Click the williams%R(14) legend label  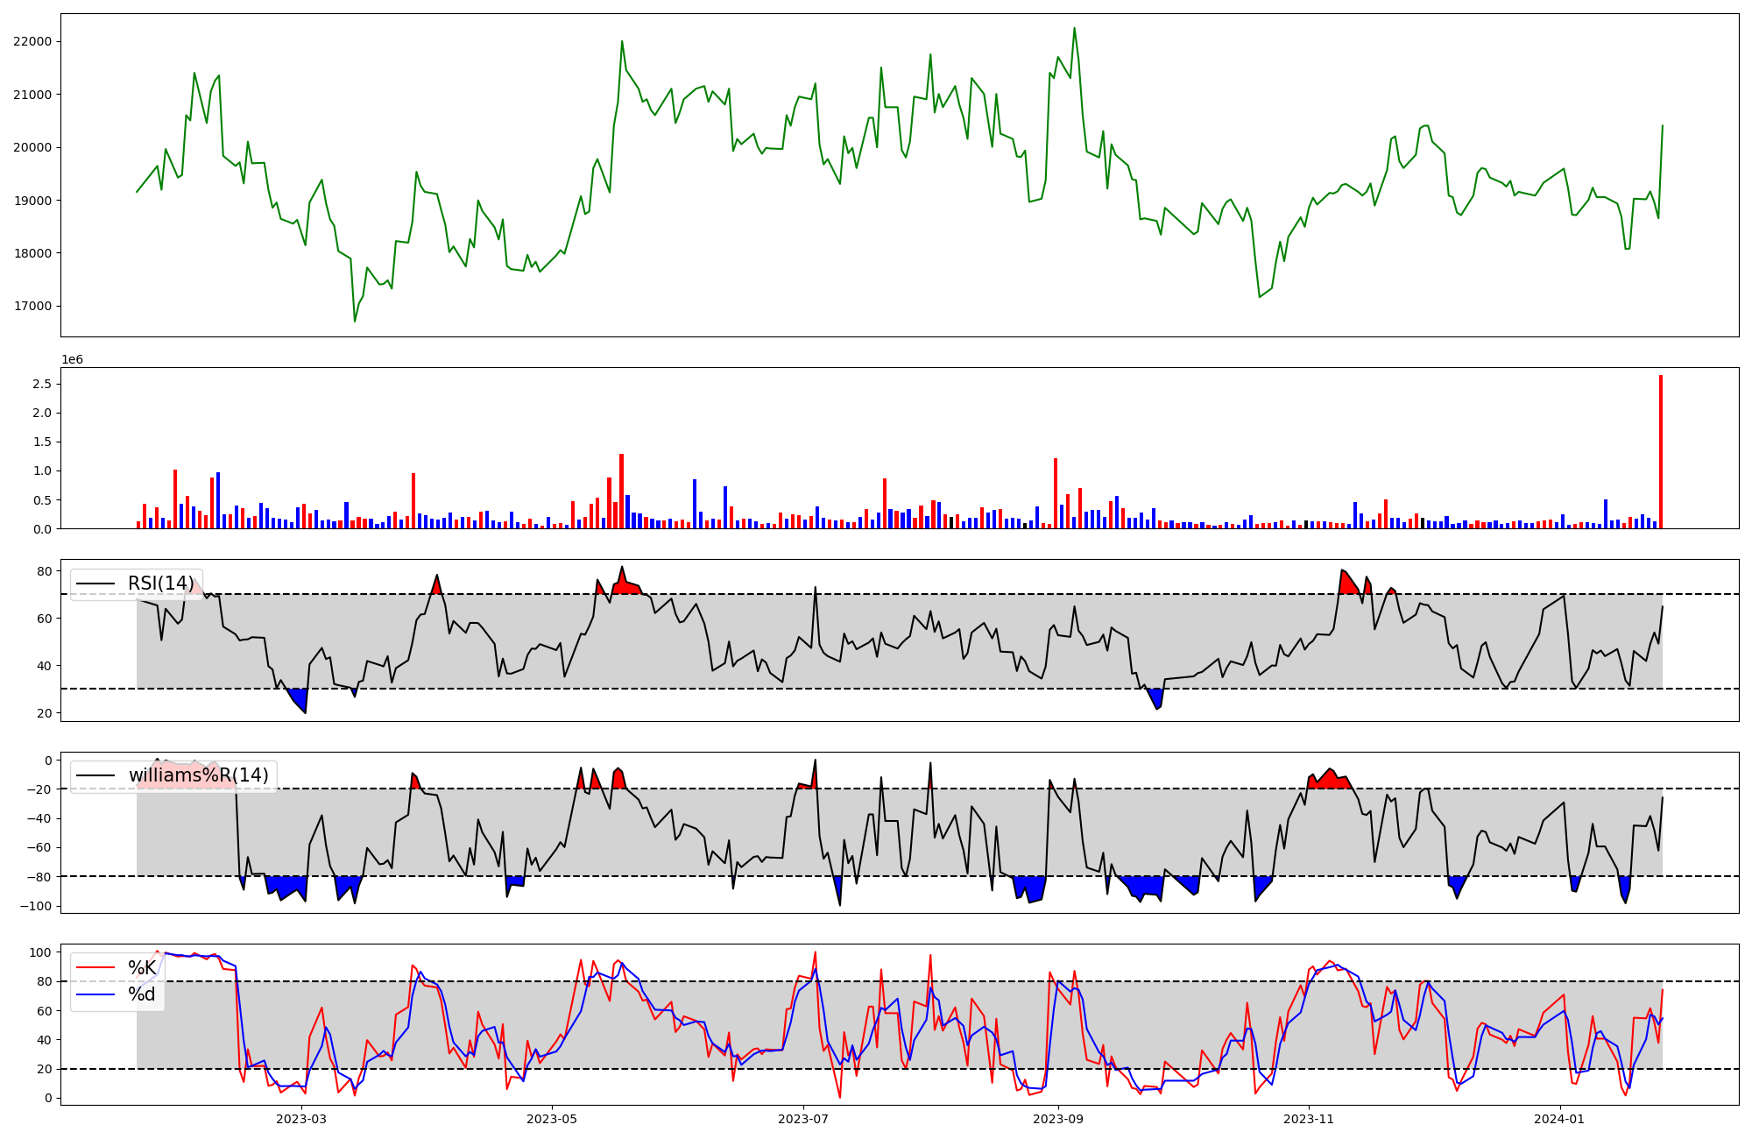click(x=198, y=775)
